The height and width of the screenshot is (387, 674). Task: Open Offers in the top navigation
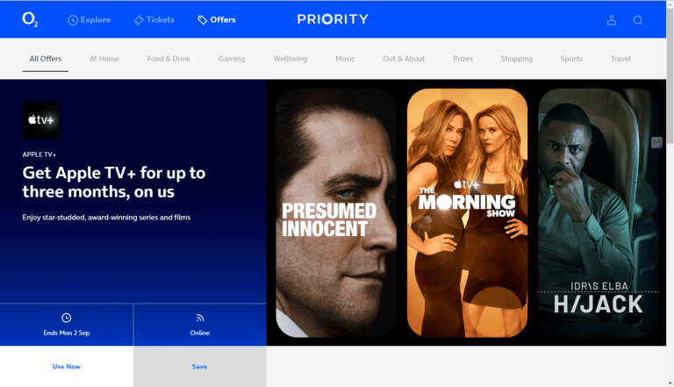[217, 20]
